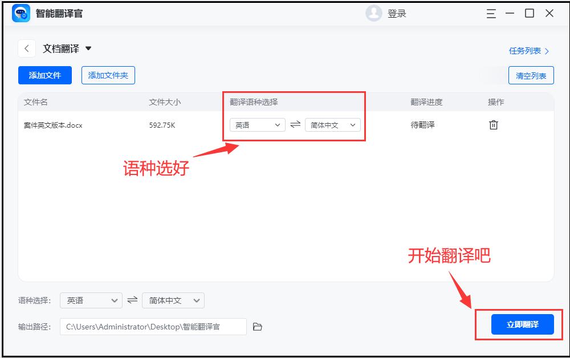Screen dimensions: 570x358
Task: Start translation with the 立即翻译 button
Action: (x=522, y=324)
